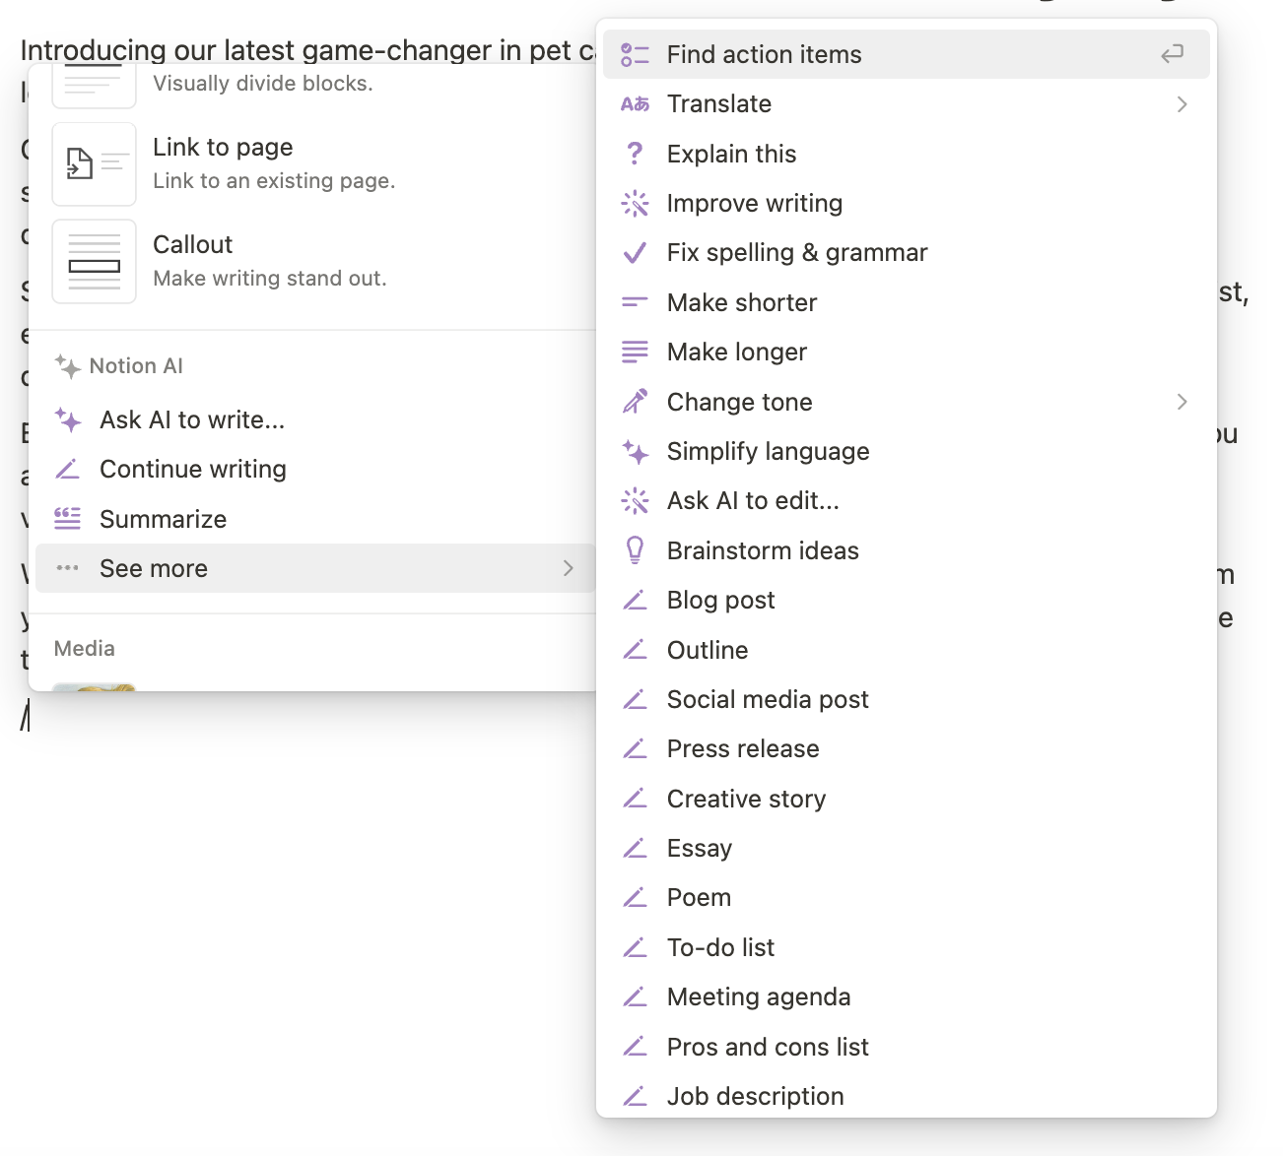Click the Link to page icon
The image size is (1283, 1156).
coord(94,164)
